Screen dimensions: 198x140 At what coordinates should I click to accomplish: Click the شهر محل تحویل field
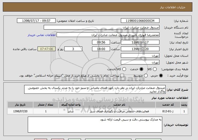coord(140,62)
